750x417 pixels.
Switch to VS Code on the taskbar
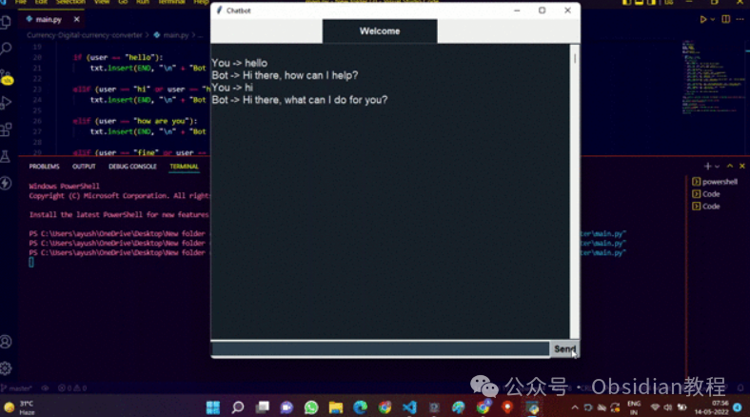click(409, 407)
